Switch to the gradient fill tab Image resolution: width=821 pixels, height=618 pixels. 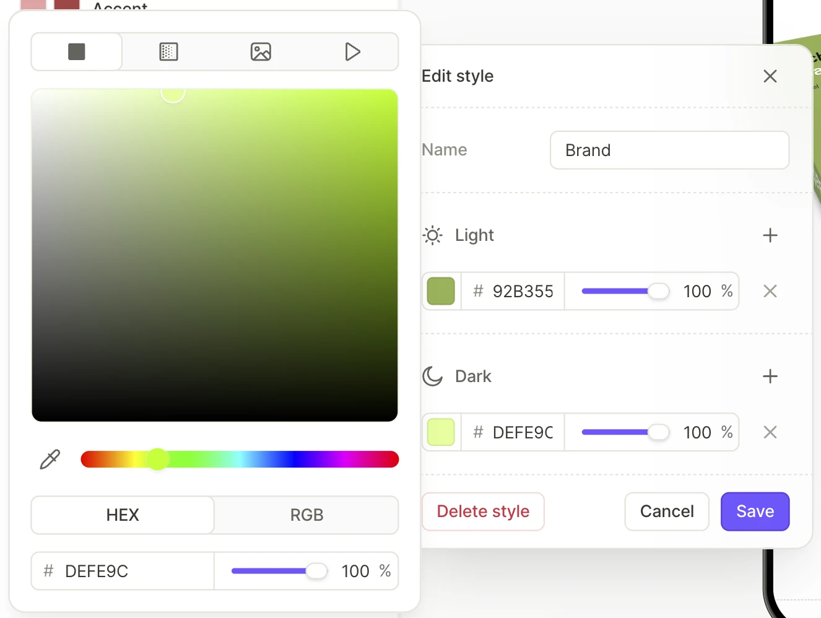click(x=168, y=52)
